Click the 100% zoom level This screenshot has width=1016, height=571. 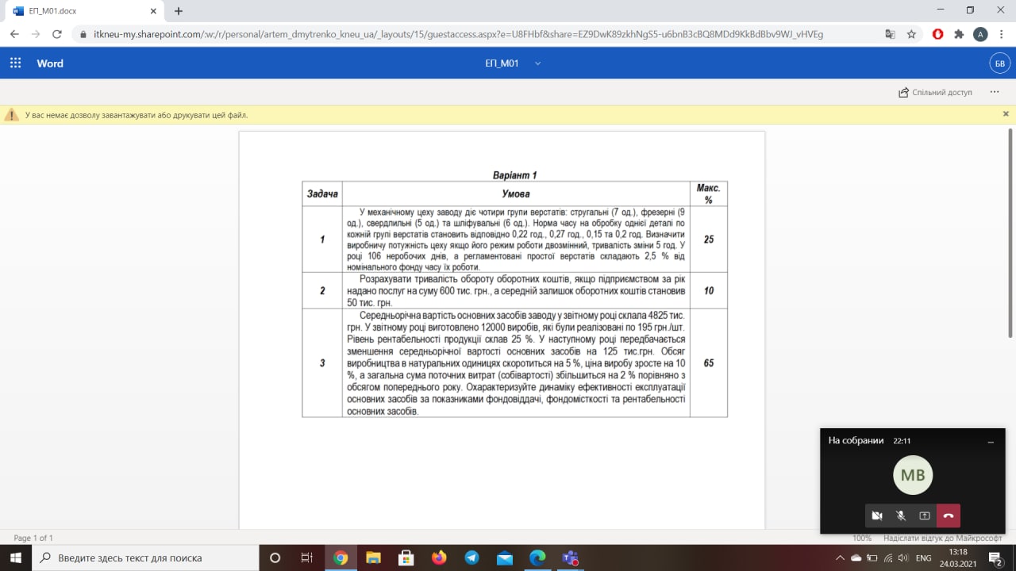point(862,538)
